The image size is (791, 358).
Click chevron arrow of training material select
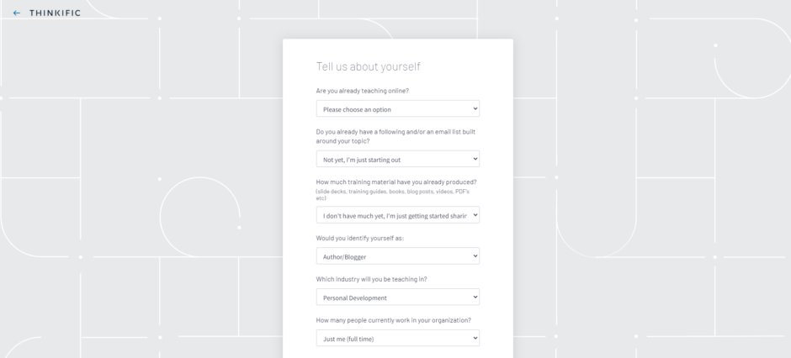(x=475, y=215)
